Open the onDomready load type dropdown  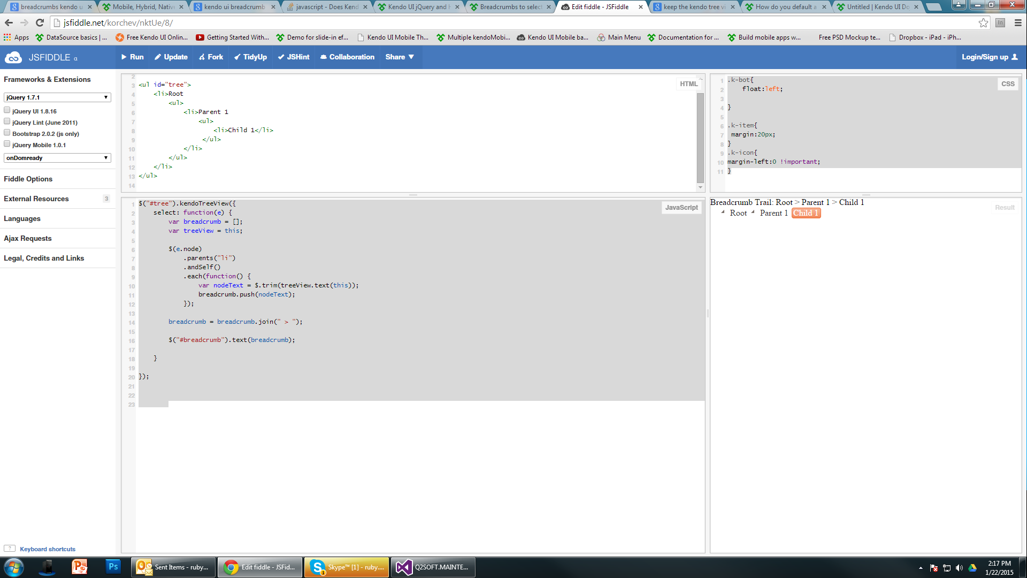click(57, 158)
